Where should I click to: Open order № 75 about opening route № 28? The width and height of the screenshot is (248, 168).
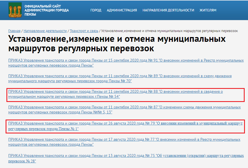[x=126, y=158]
